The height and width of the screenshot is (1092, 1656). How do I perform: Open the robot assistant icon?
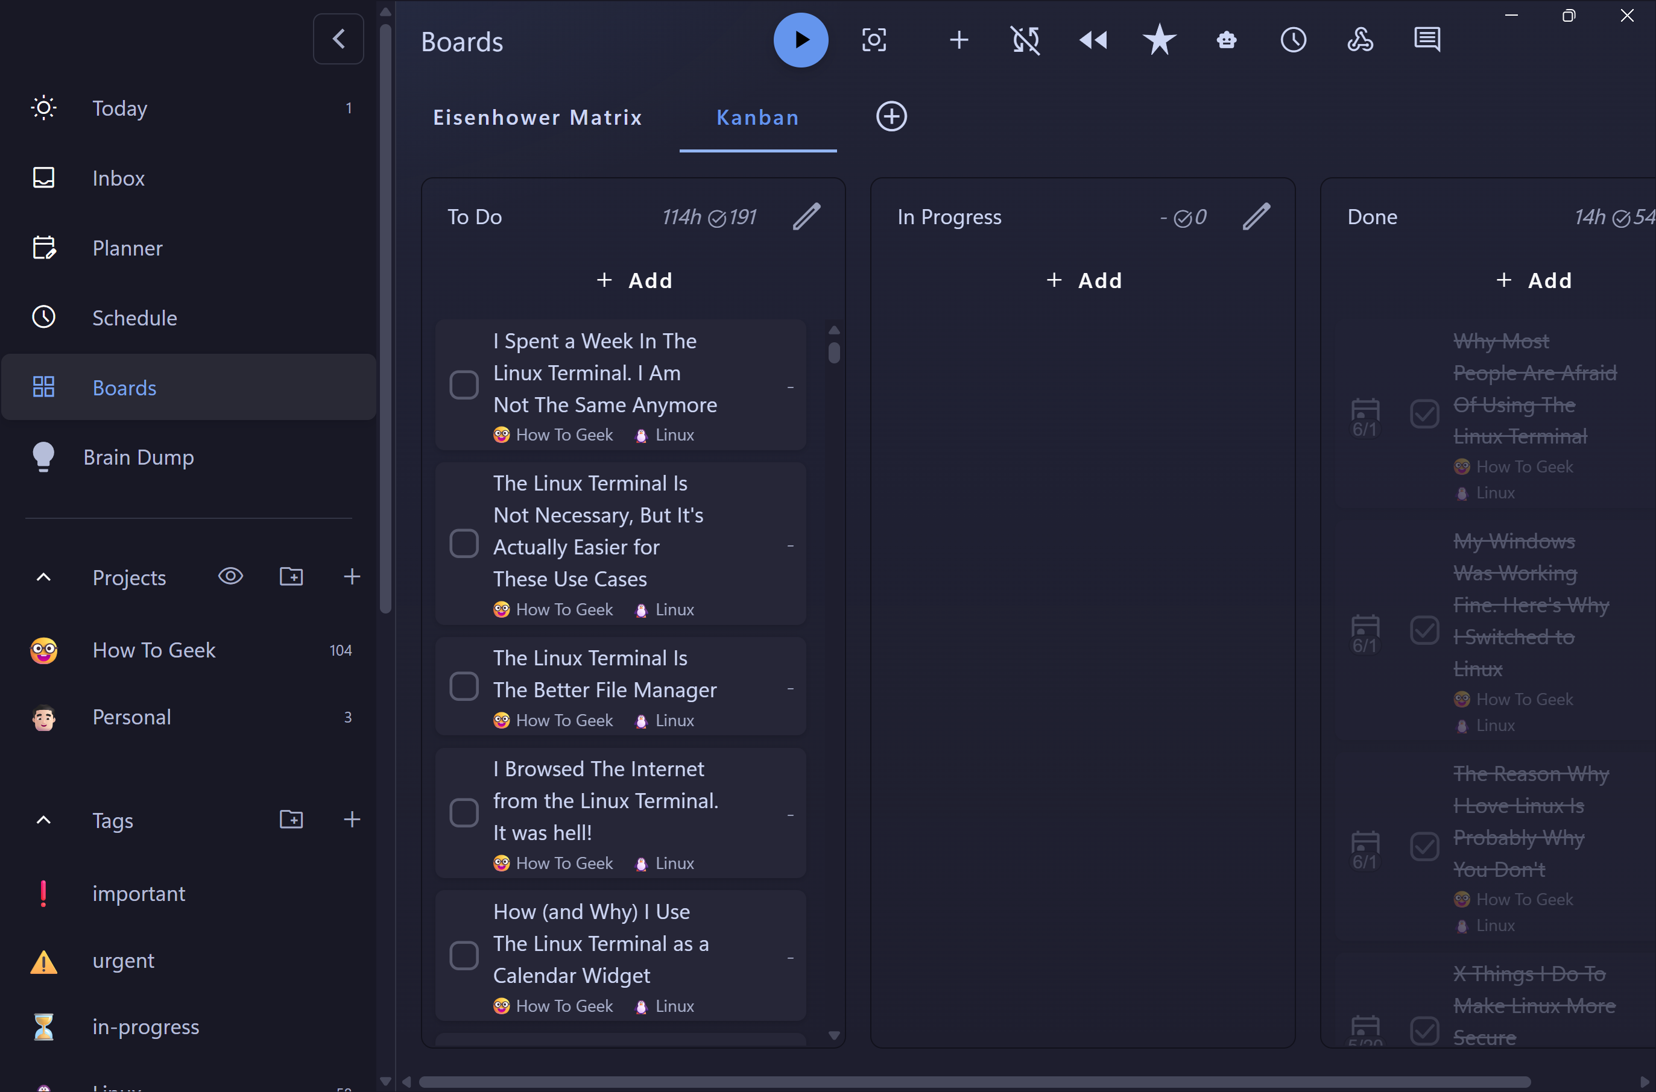1227,40
